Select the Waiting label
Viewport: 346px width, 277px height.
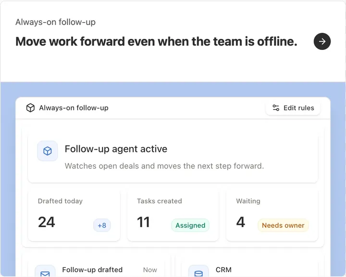248,201
